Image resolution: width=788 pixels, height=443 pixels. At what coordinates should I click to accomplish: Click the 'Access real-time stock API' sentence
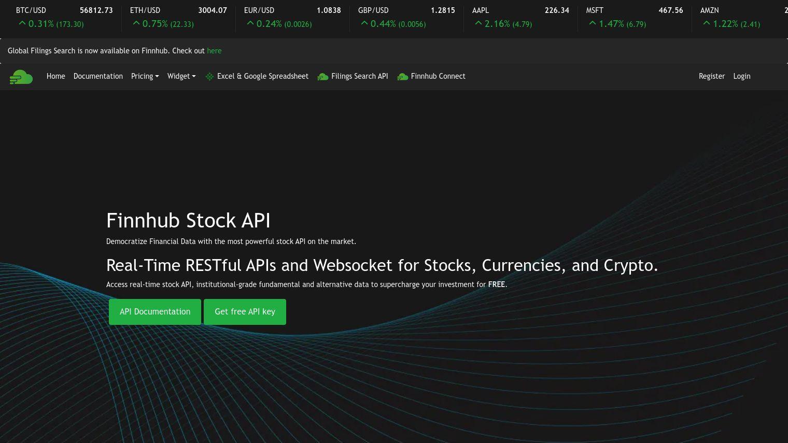coord(306,284)
